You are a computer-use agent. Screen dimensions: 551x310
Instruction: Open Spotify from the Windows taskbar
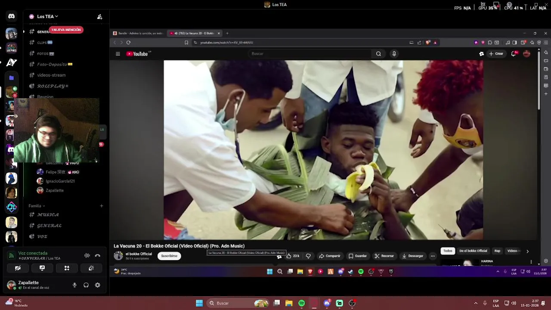(x=301, y=303)
